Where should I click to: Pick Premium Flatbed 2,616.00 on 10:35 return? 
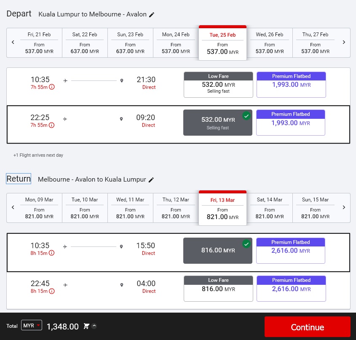pyautogui.click(x=291, y=251)
